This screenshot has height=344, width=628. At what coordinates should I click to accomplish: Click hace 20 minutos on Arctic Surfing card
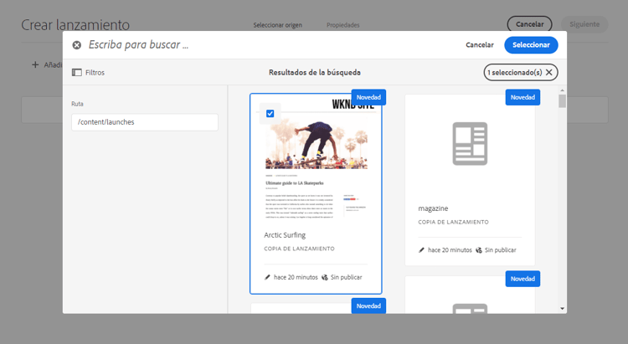point(296,277)
